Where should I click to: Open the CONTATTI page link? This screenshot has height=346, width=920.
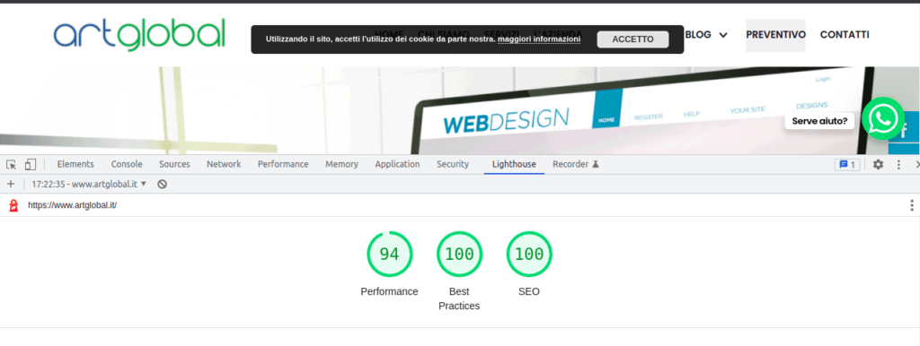[845, 35]
